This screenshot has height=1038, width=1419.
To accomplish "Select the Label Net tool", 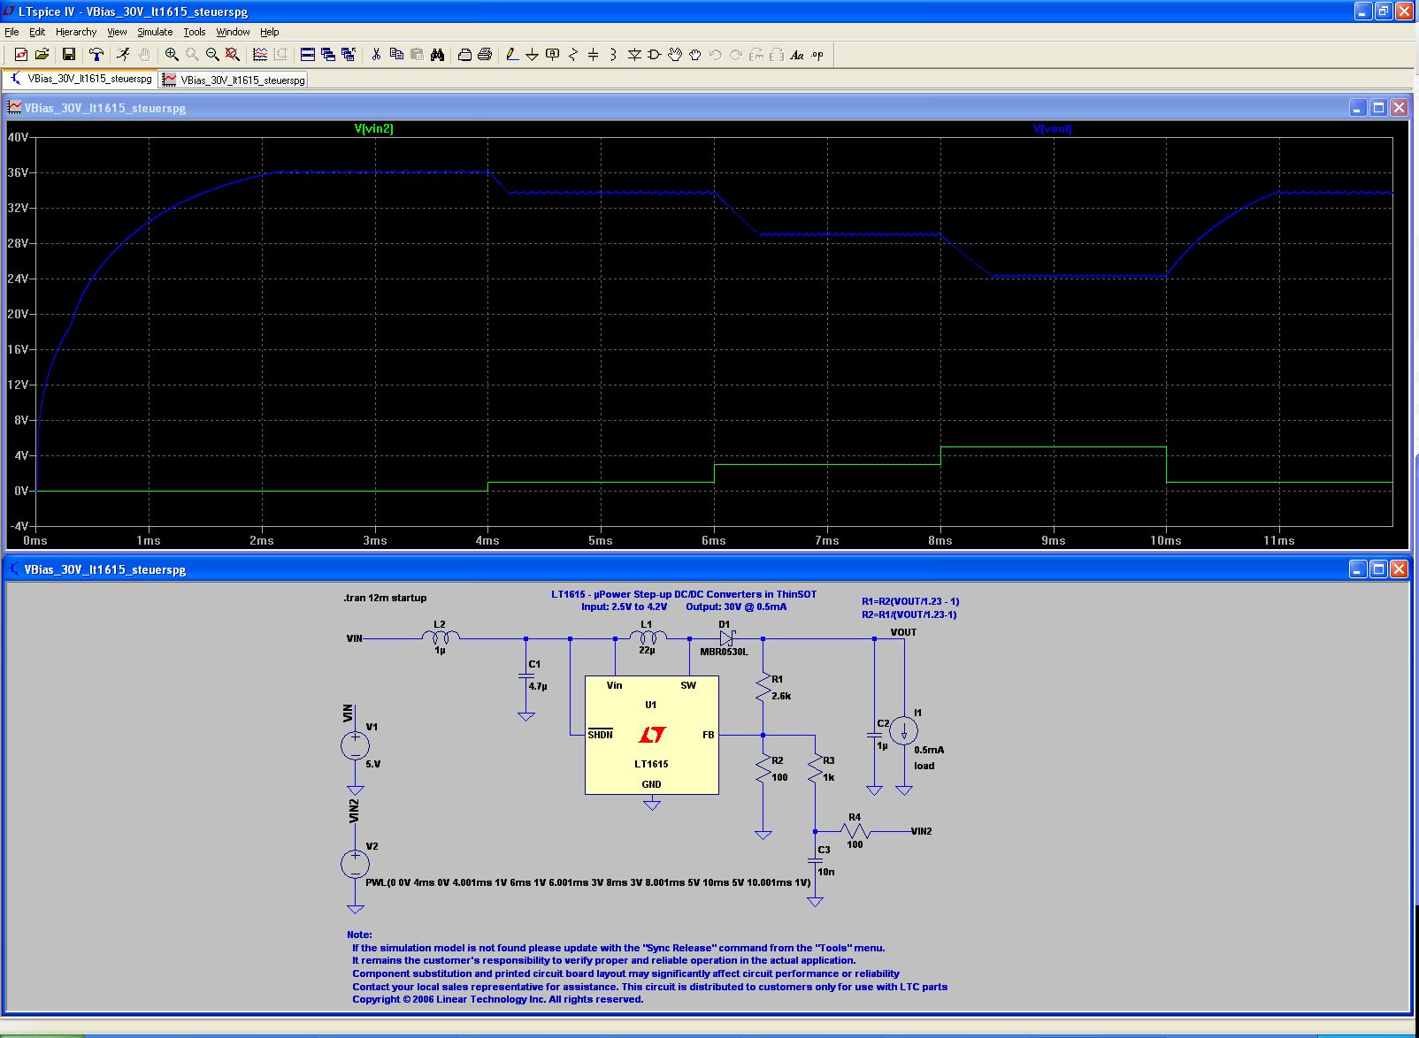I will tap(553, 55).
